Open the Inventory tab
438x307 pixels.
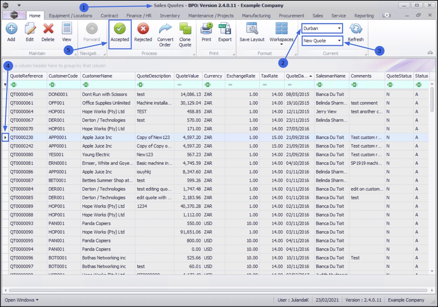170,15
